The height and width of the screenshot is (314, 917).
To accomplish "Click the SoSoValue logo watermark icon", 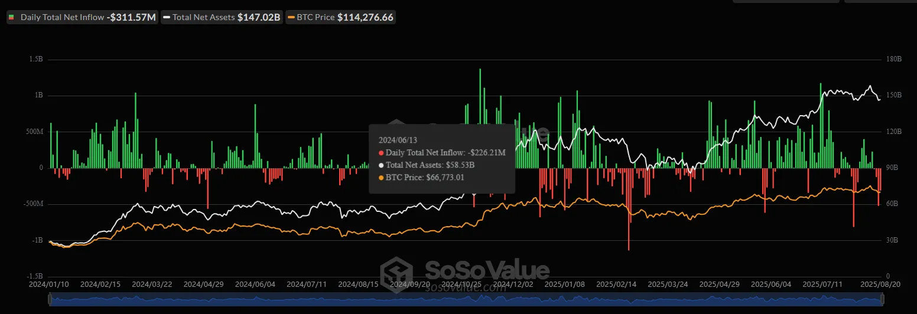I will (x=396, y=271).
